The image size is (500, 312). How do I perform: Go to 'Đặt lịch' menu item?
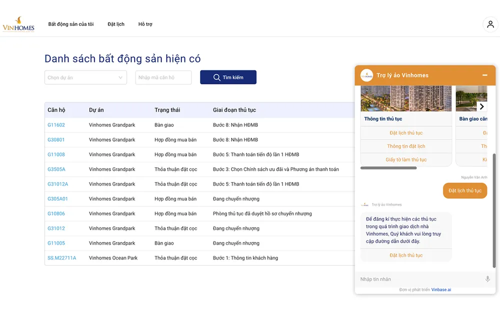coord(116,24)
